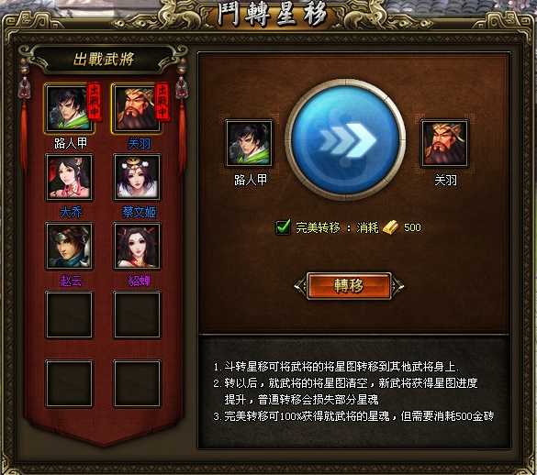The height and width of the screenshot is (475, 537).
Task: Click the gold brick cost icon
Action: [390, 227]
